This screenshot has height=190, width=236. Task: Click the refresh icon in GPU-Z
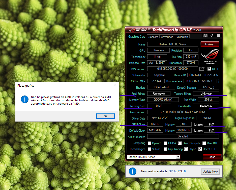tap(212, 35)
